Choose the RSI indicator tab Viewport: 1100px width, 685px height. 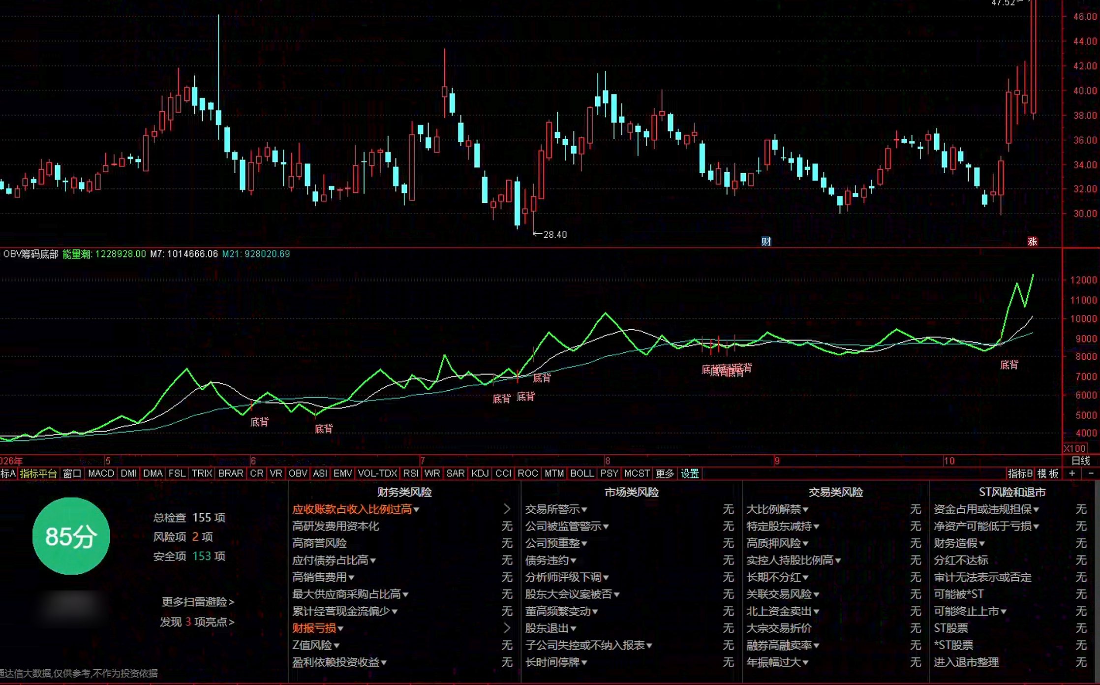tap(410, 473)
